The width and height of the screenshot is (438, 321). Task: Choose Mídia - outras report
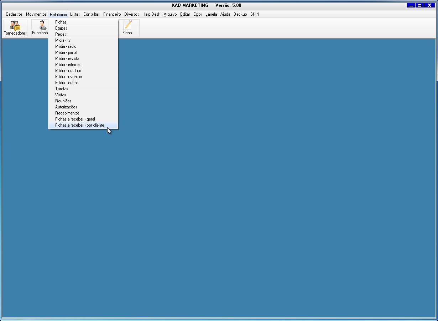pyautogui.click(x=83, y=83)
